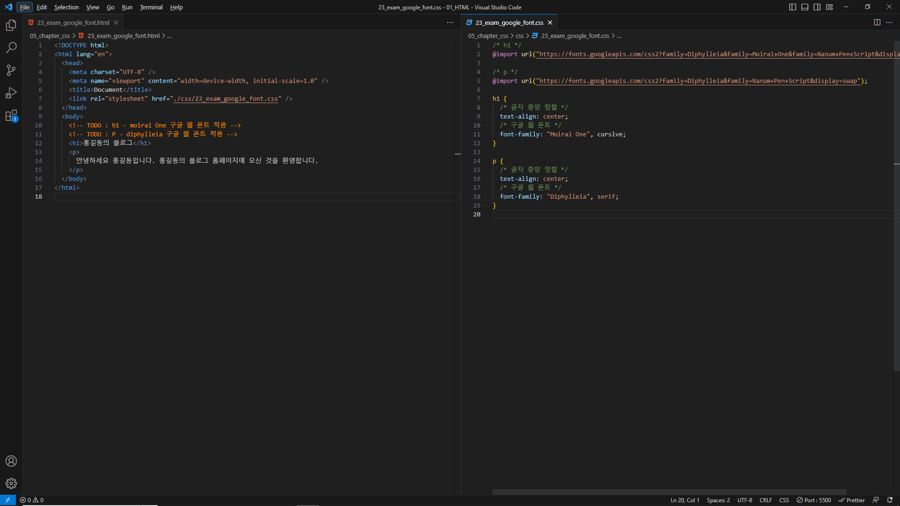
Task: Open the Extensions view icon
Action: pos(11,116)
